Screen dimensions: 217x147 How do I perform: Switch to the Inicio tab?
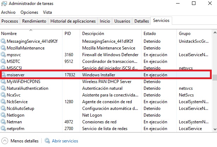click(105, 21)
